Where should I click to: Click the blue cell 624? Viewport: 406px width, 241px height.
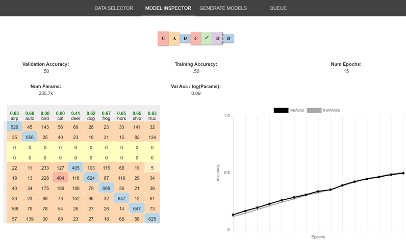coord(91,178)
